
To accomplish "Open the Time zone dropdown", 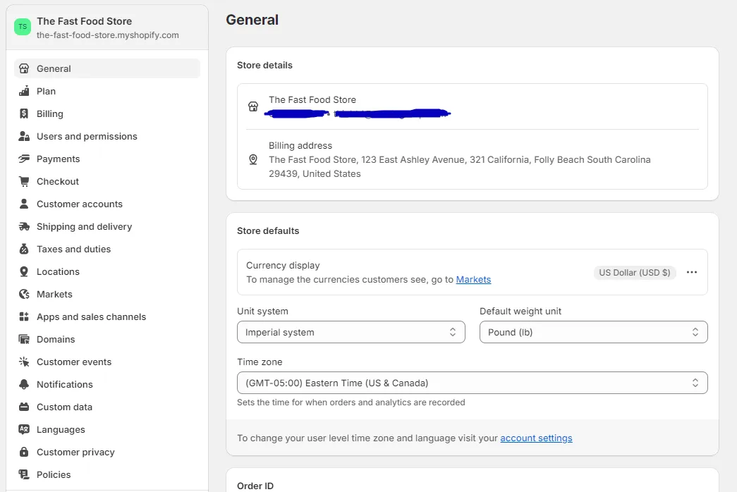I will click(473, 383).
